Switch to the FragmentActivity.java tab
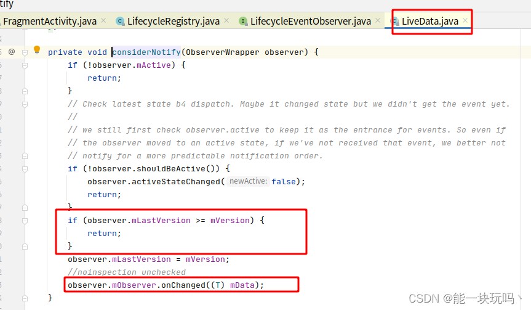 coord(50,22)
